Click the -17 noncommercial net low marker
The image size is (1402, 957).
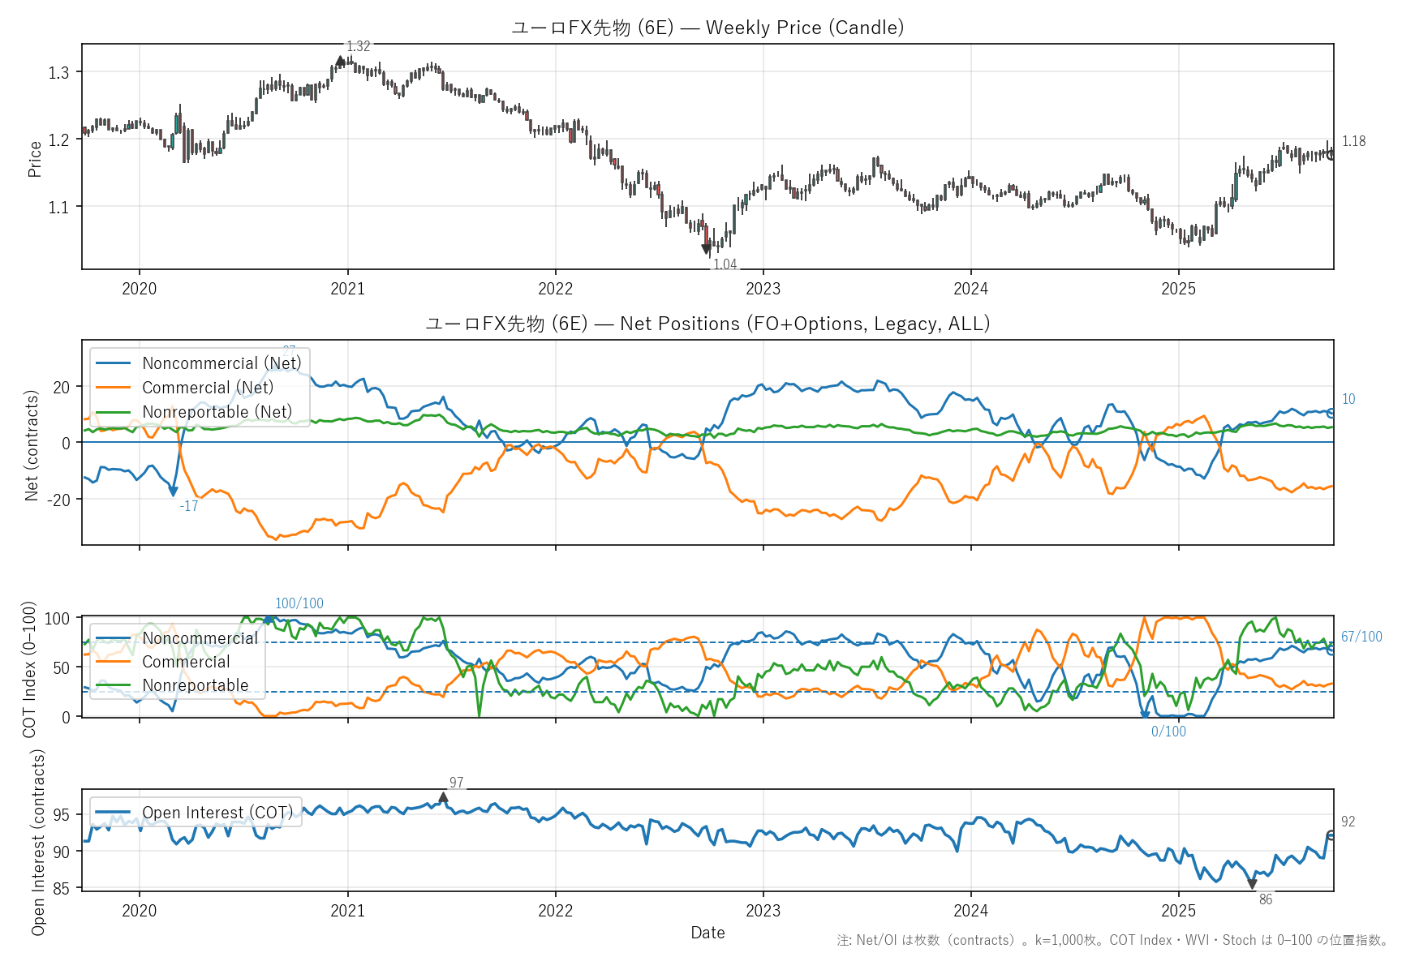173,491
